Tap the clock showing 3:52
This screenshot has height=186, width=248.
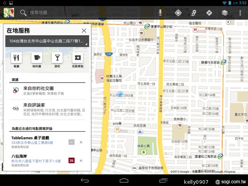tap(243, 3)
